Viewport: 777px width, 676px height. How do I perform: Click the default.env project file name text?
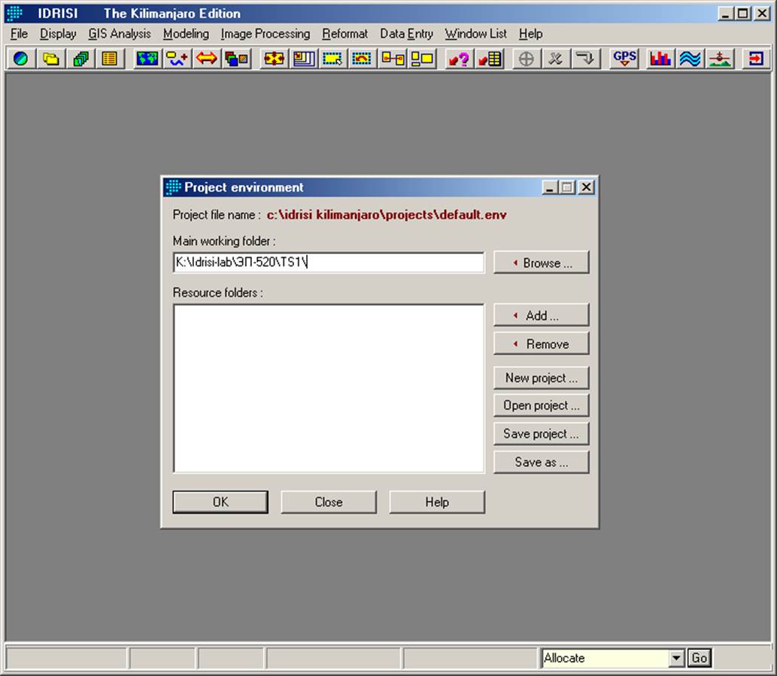[x=387, y=214]
